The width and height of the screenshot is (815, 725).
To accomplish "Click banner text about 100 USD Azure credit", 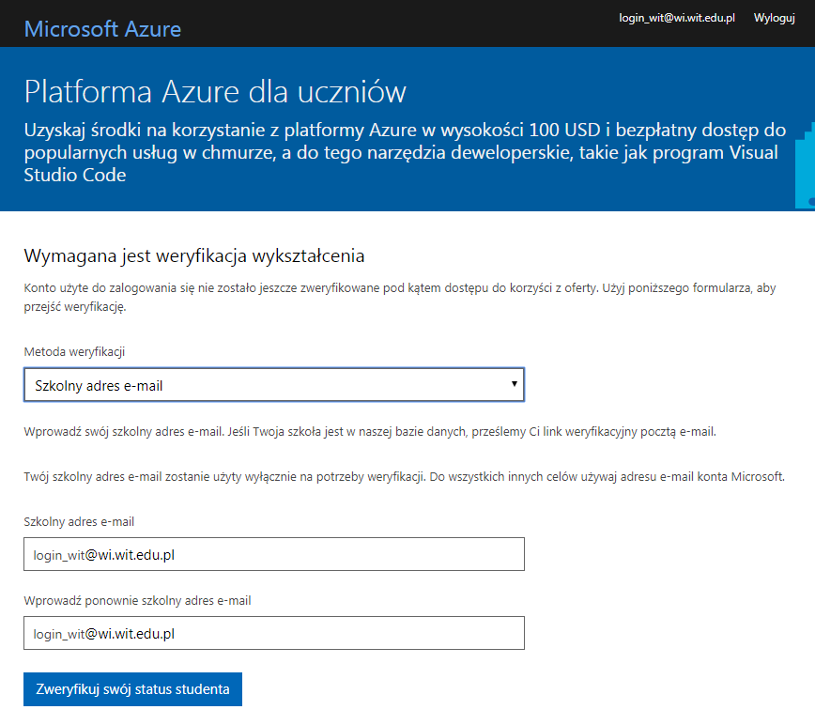I will 405,152.
